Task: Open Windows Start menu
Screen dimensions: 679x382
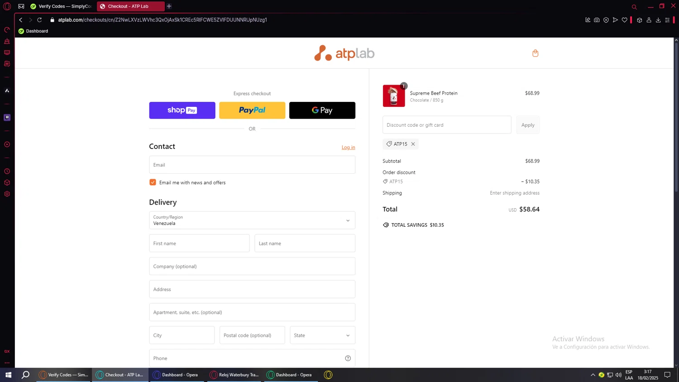Action: (x=8, y=375)
